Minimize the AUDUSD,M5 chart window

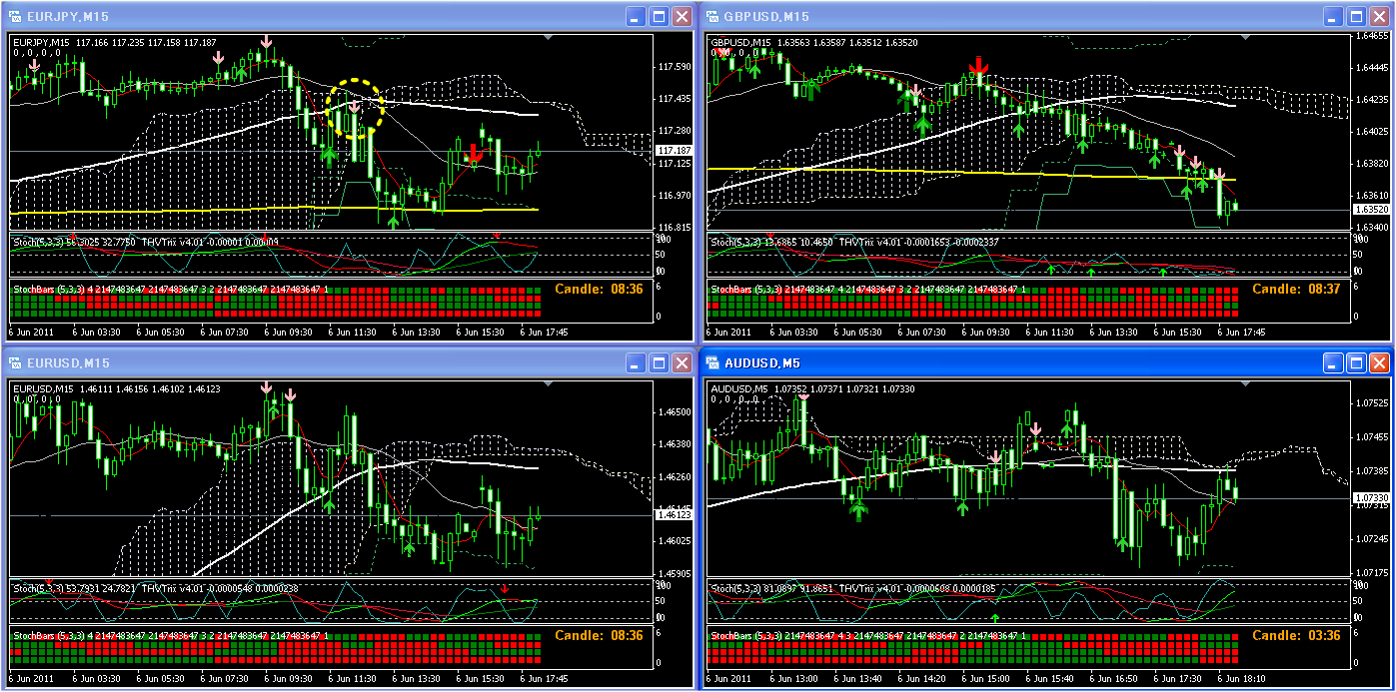pos(1334,362)
